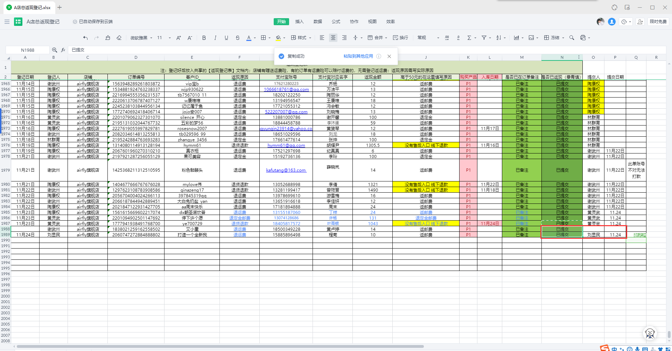Open the font name dropdown 微软雅黑
This screenshot has height=351, width=672.
coord(141,38)
